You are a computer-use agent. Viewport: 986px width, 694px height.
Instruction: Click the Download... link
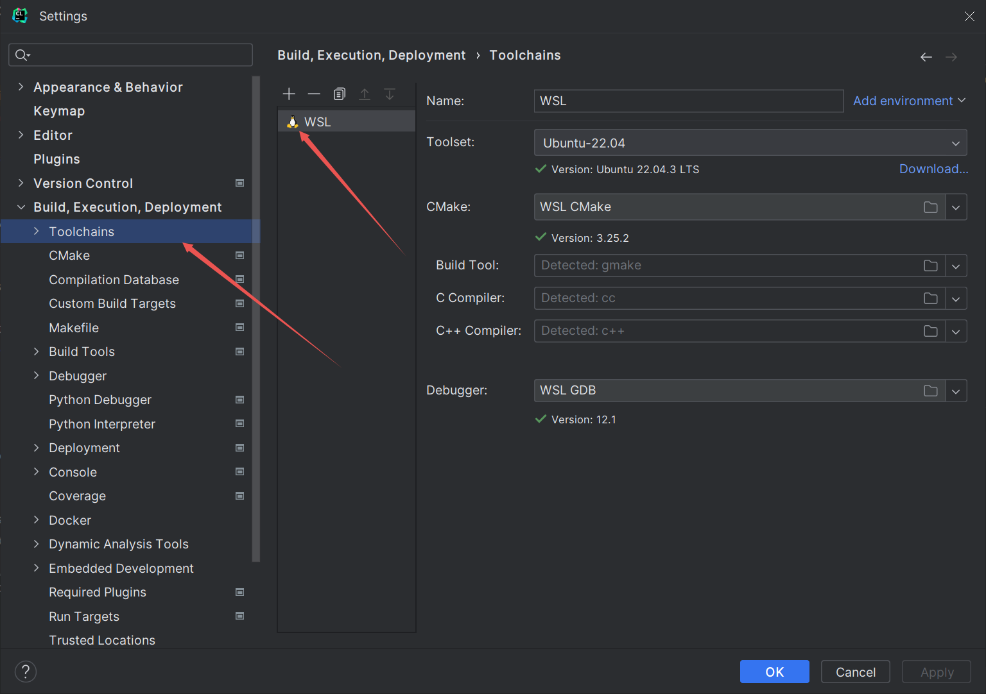tap(933, 169)
